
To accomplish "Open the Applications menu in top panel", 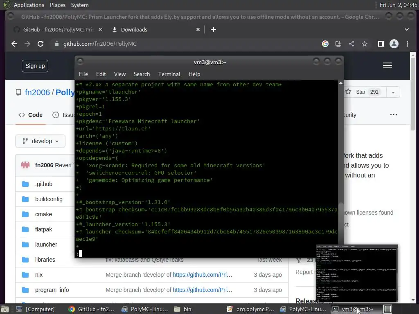I will pyautogui.click(x=29, y=5).
